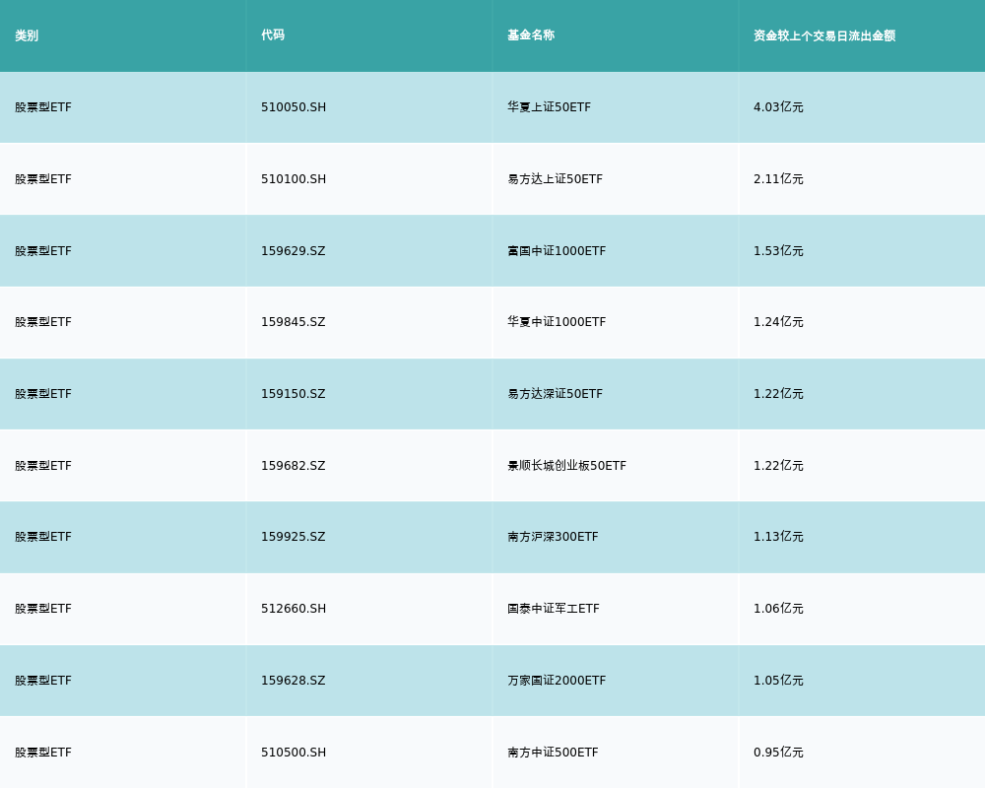Select code 159925.SZ
This screenshot has width=985, height=788.
click(x=294, y=537)
